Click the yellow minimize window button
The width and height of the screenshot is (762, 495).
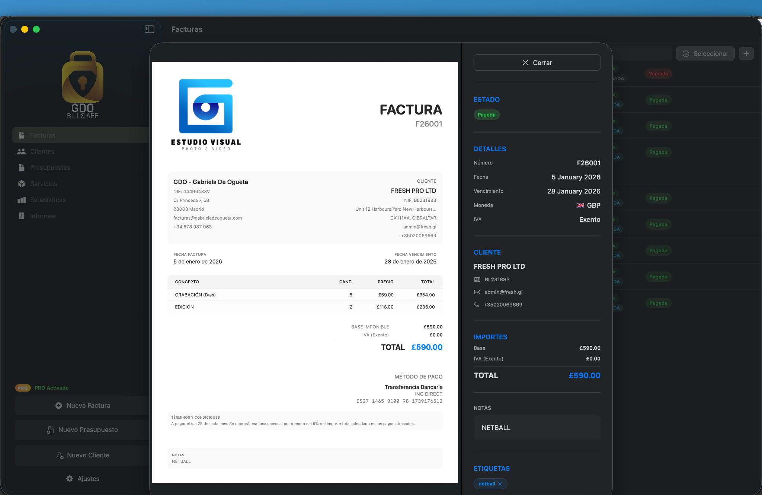tap(25, 29)
